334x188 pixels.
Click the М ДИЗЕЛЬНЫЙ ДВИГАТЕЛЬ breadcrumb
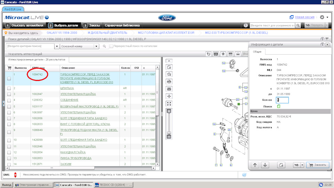tap(108, 33)
